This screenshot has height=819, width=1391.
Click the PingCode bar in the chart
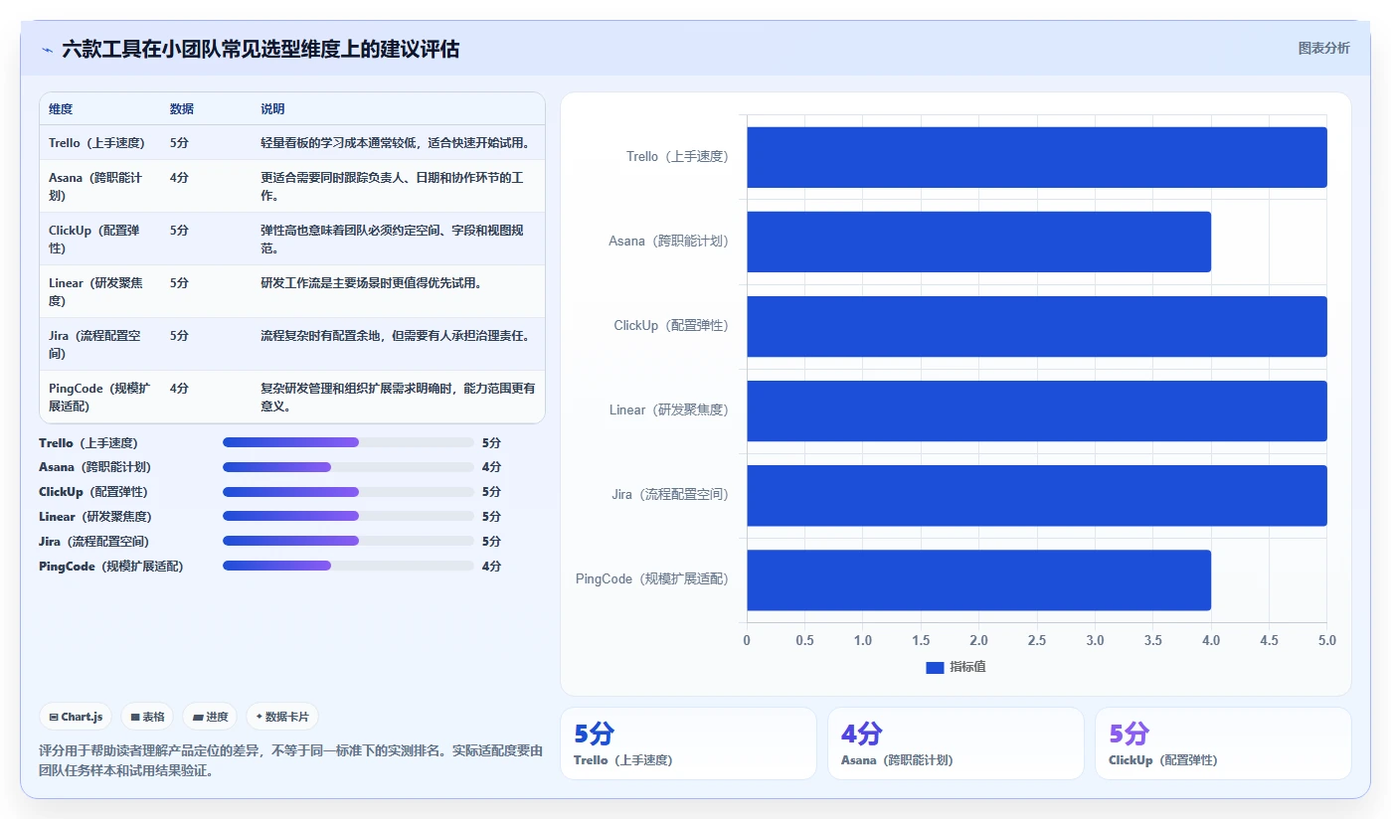tap(979, 579)
